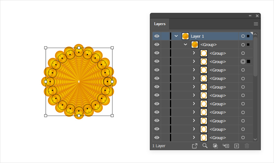This screenshot has height=163, width=274.
Task: Click the Locate Object magnifier icon
Action: click(205, 146)
